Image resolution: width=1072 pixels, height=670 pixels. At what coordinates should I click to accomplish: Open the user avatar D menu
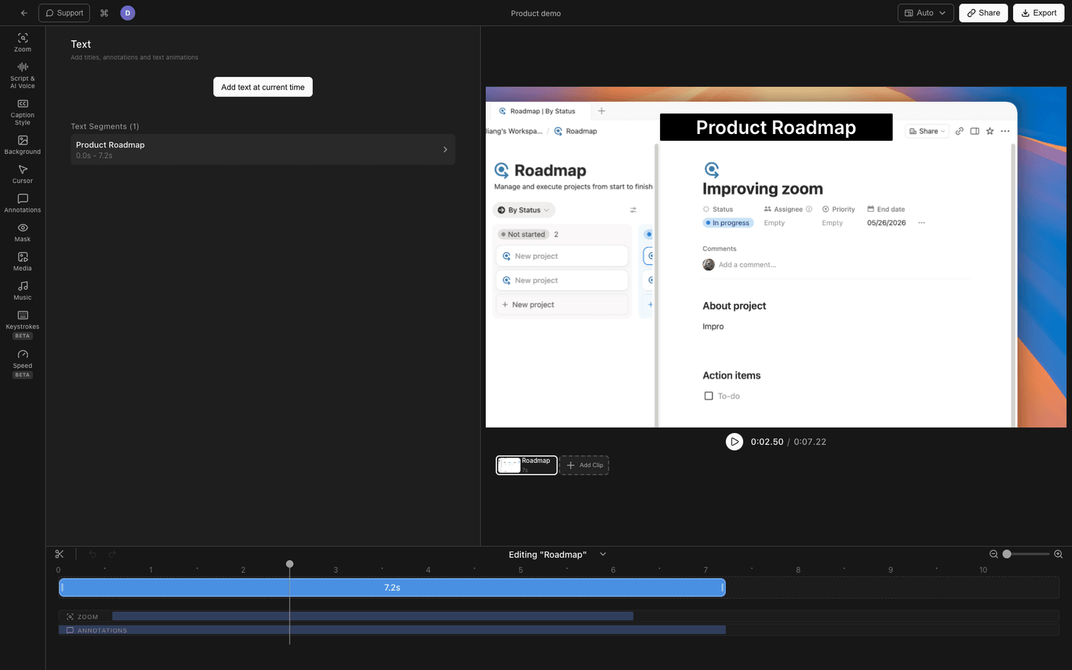[127, 13]
